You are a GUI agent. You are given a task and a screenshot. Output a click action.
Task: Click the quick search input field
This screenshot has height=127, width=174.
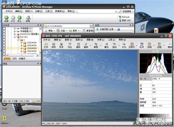point(97,12)
